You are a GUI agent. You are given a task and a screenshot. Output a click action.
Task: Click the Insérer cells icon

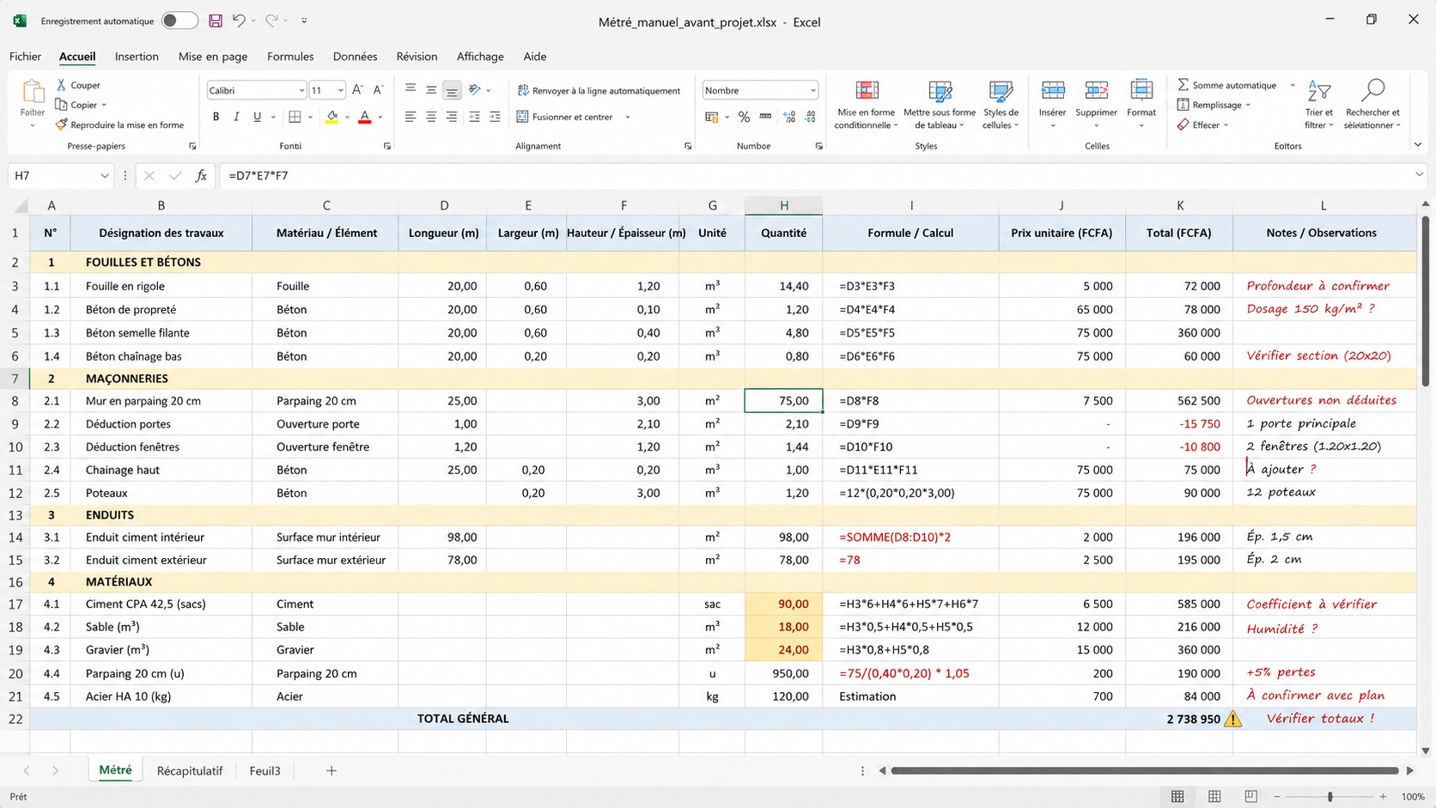pos(1053,90)
